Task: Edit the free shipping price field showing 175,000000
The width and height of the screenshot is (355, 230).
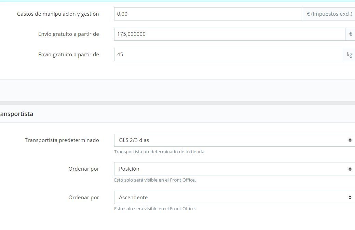Action: tap(230, 34)
